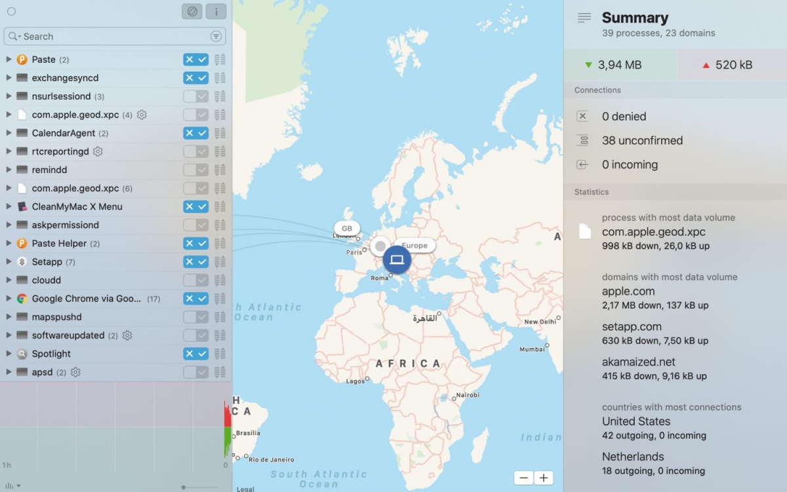Click the Google Chrome app icon

pyautogui.click(x=22, y=298)
